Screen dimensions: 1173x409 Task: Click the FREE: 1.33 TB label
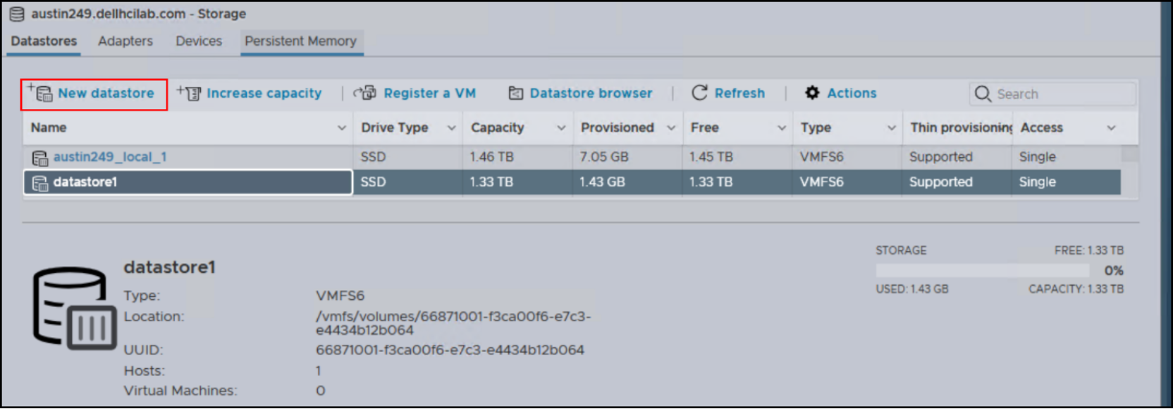1089,251
